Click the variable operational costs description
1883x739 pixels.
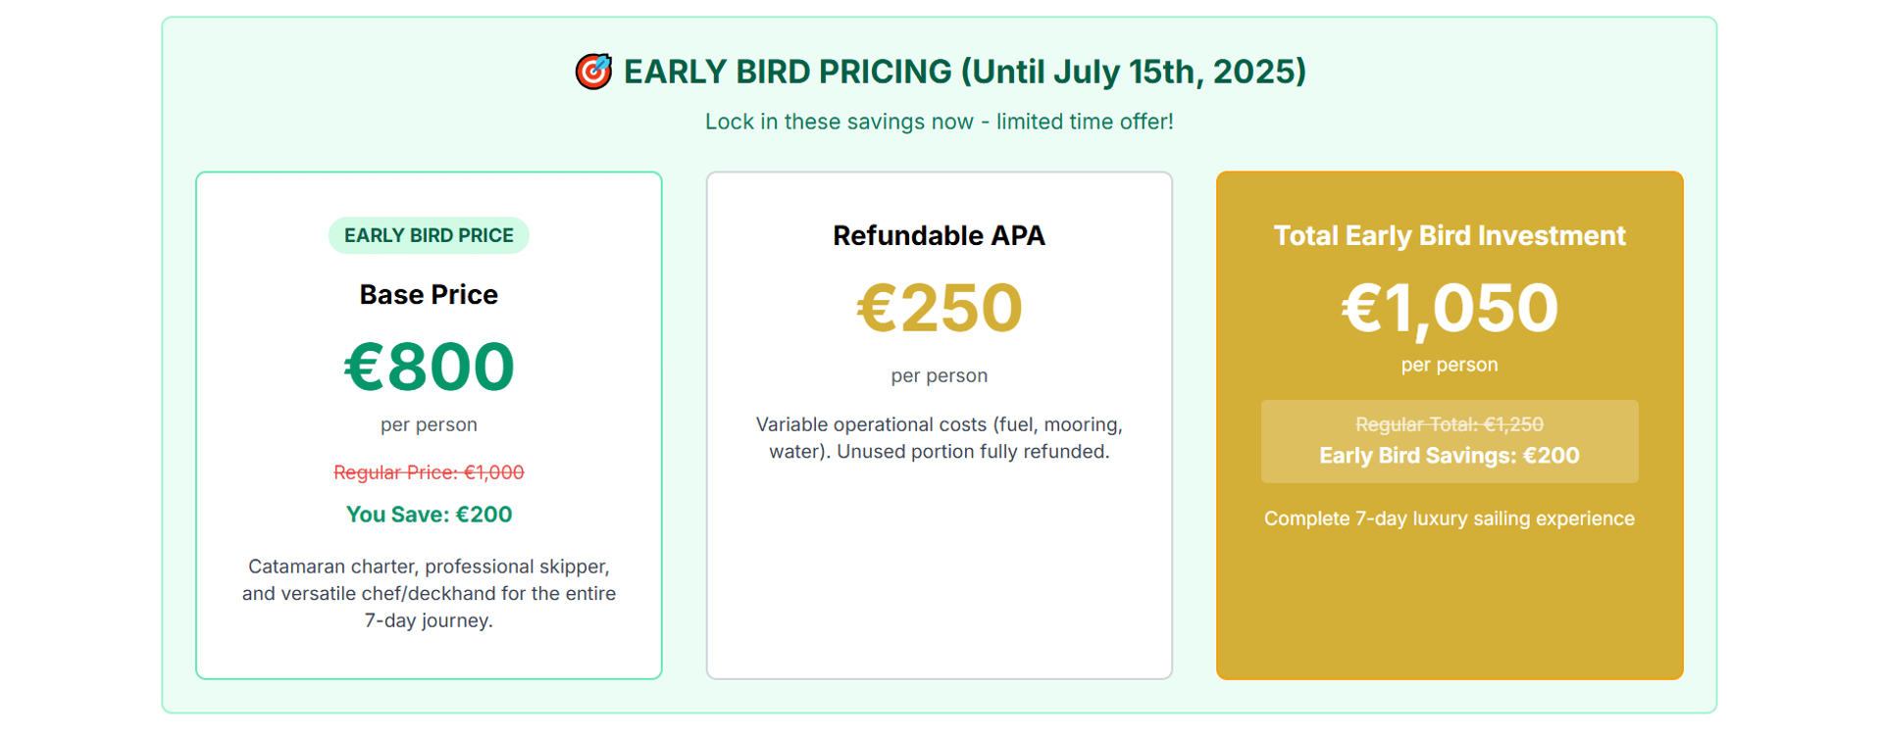[940, 438]
